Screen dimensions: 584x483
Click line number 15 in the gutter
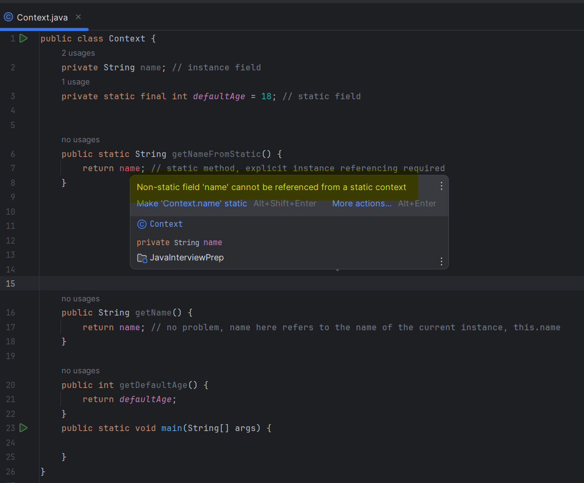(x=11, y=283)
